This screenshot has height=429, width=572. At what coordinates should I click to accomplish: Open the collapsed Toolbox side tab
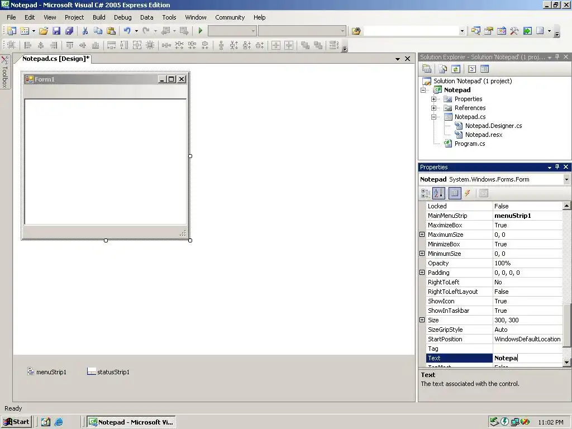4,72
